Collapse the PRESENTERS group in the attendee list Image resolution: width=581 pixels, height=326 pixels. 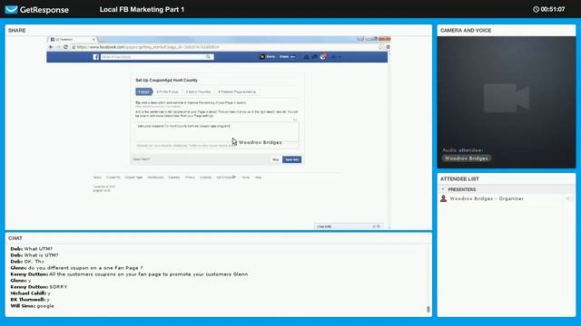pyautogui.click(x=443, y=189)
